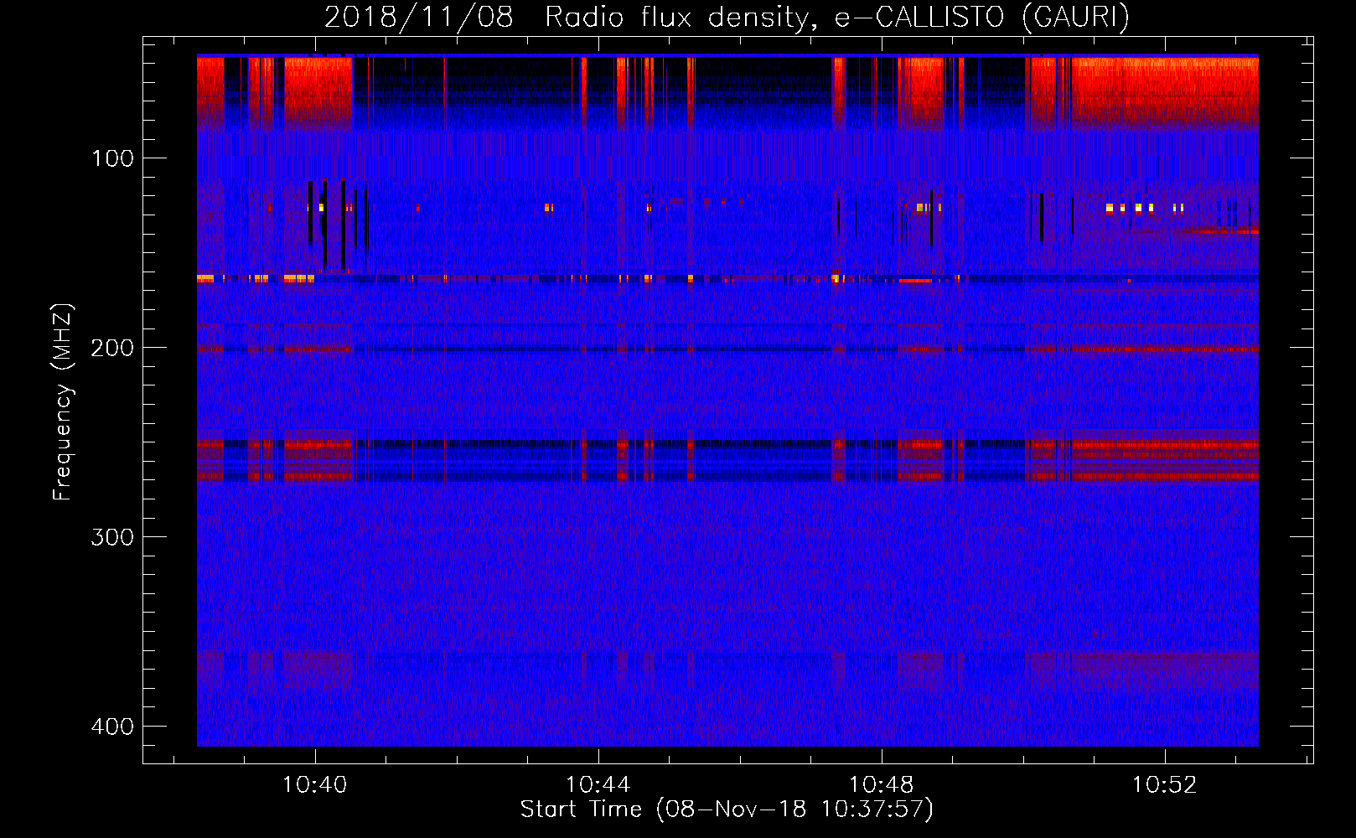Click the 'Frequency (MHZ)' y-axis label
Image resolution: width=1356 pixels, height=838 pixels.
pyautogui.click(x=63, y=402)
